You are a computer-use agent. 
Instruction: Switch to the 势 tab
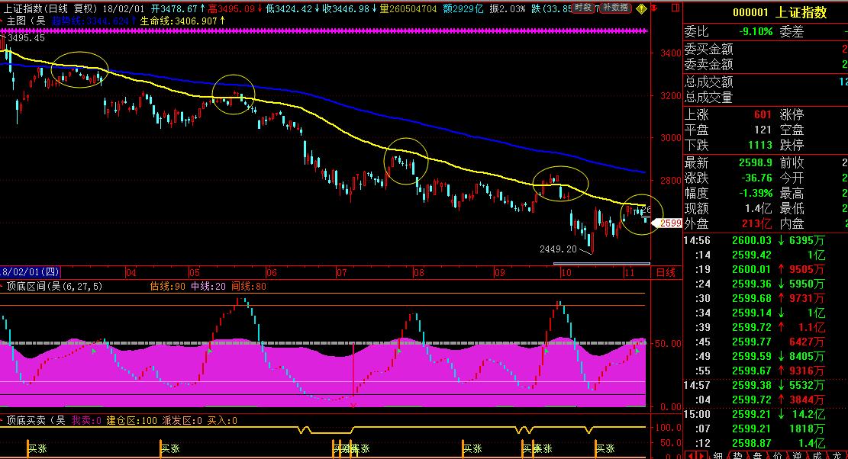737,454
